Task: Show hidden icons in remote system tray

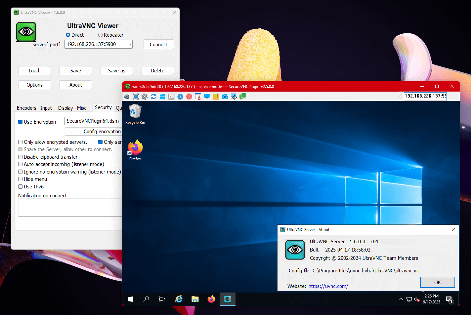Action: (x=401, y=299)
